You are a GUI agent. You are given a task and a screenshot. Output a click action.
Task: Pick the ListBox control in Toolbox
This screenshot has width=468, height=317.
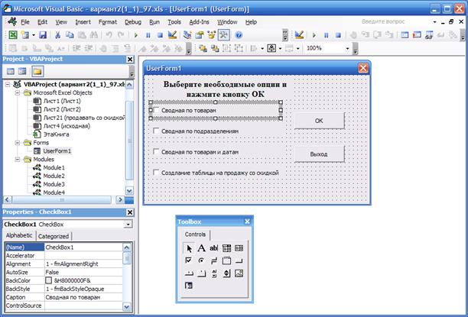(239, 247)
